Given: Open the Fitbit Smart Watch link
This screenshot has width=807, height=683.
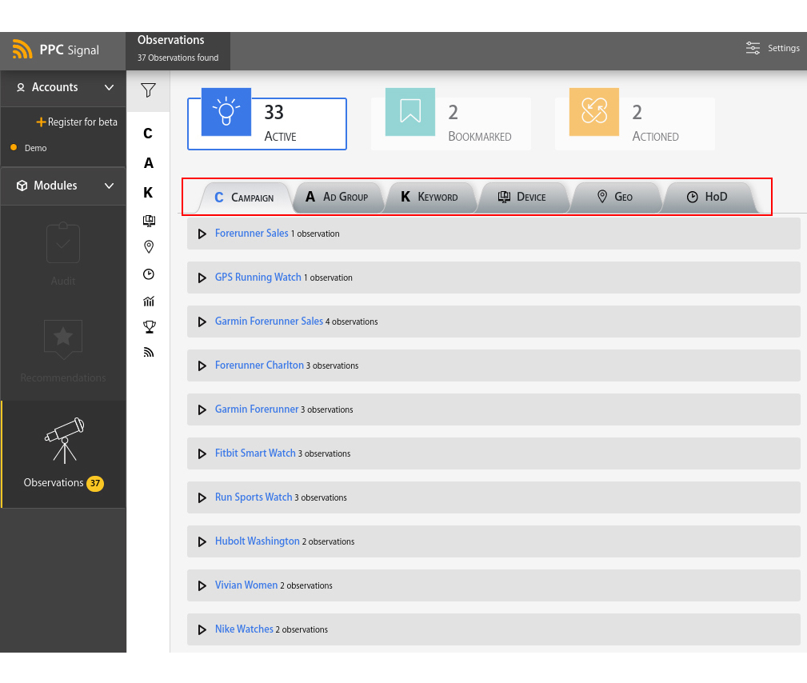Looking at the screenshot, I should 255,453.
